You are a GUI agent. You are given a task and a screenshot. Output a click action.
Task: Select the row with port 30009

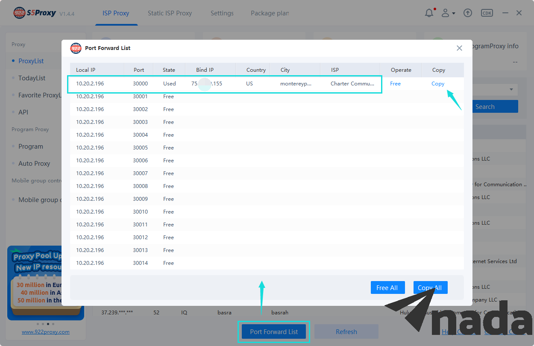(x=267, y=199)
